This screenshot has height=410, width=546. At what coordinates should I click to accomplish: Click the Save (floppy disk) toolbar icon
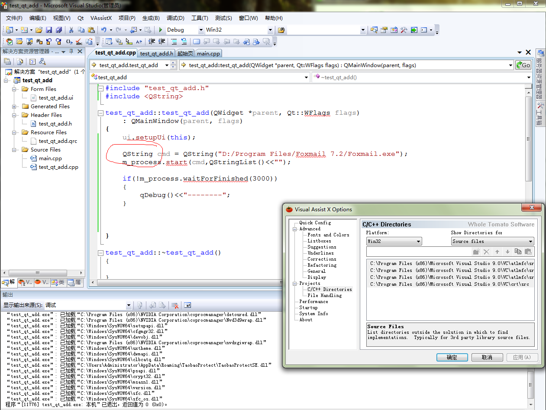click(49, 30)
